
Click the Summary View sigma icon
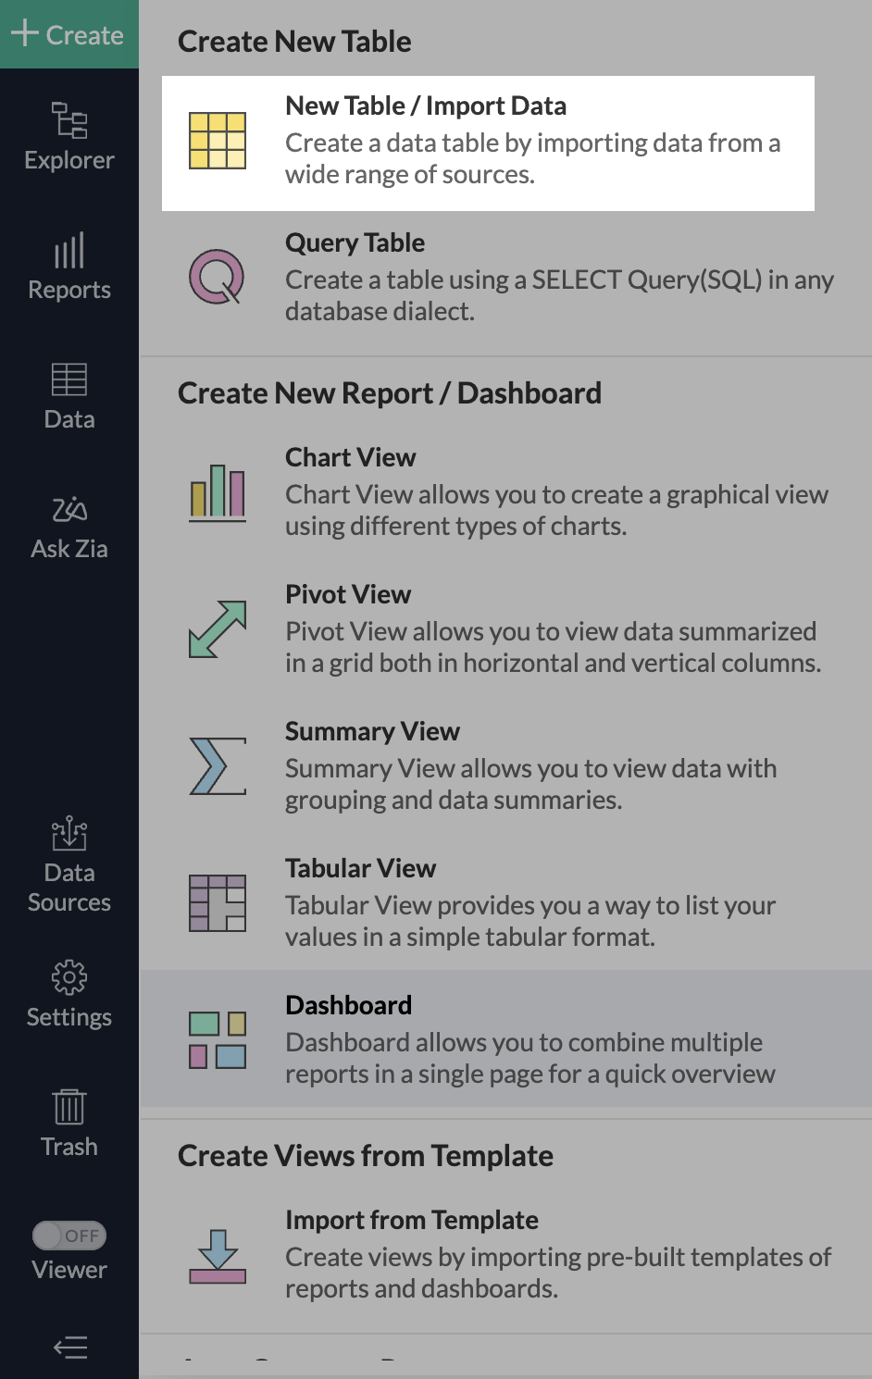(x=218, y=766)
